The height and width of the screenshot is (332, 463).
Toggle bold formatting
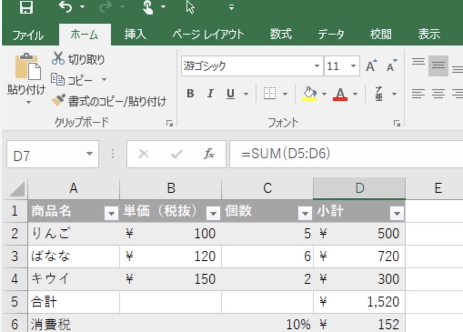coord(191,94)
